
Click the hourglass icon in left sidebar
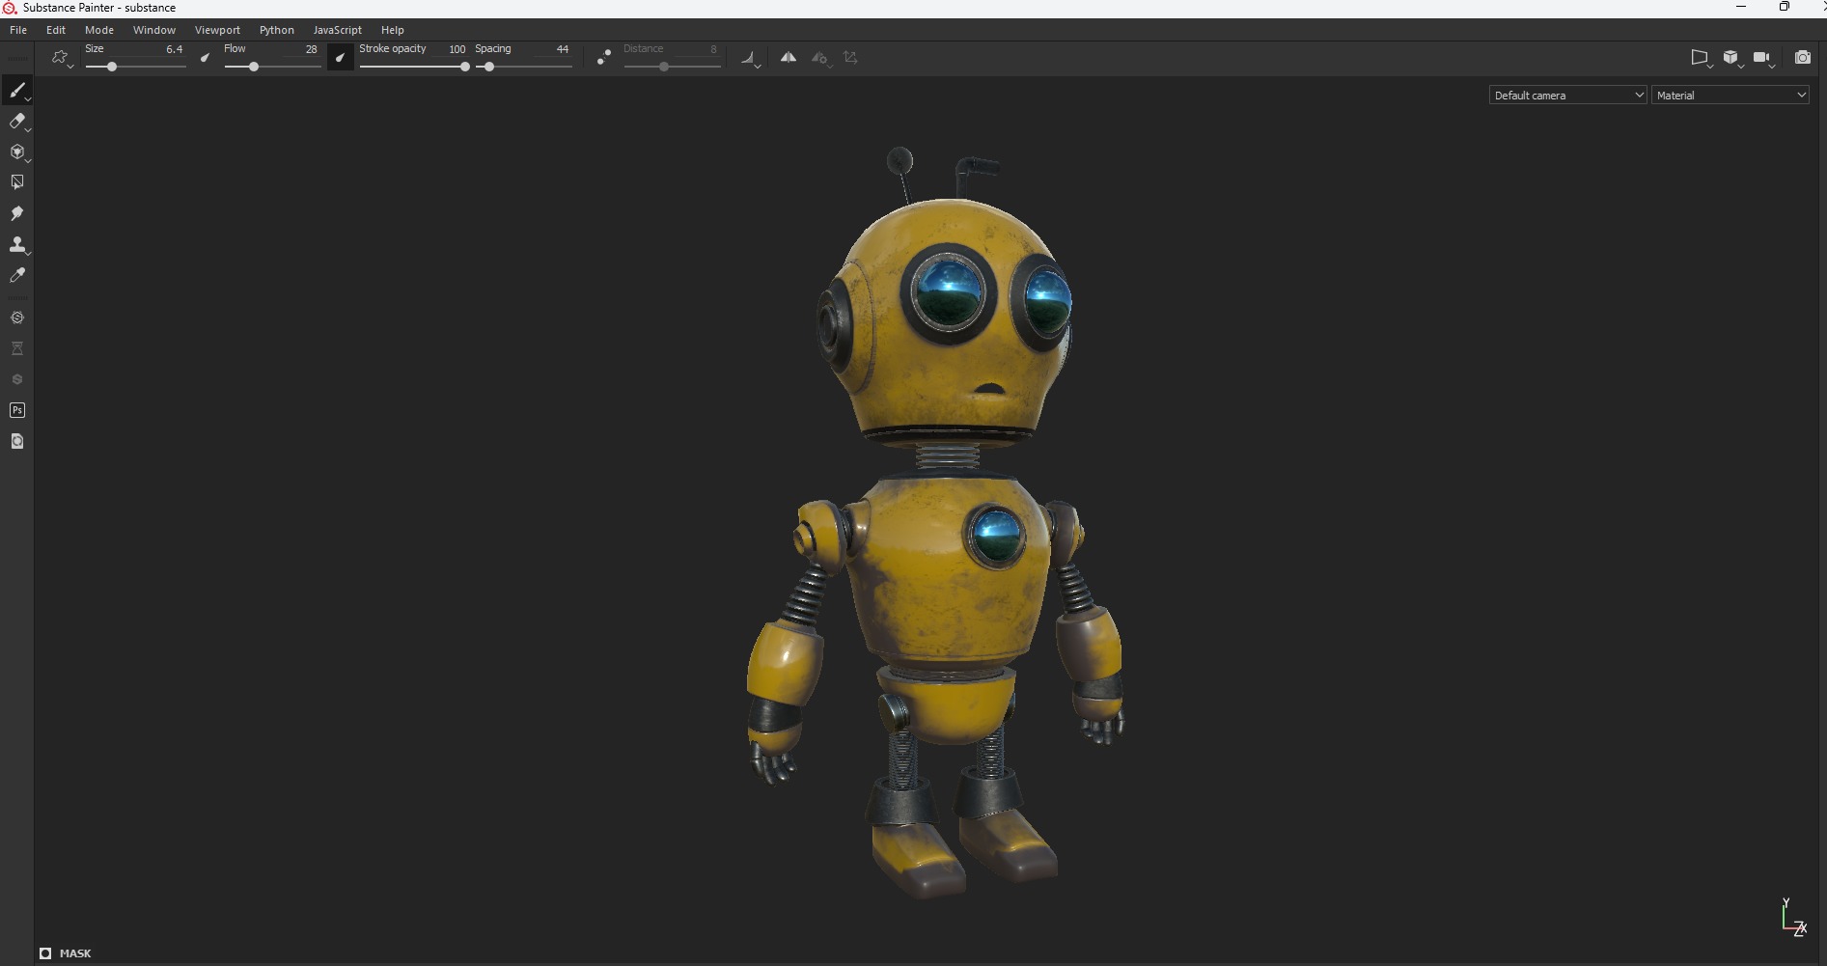[x=16, y=348]
